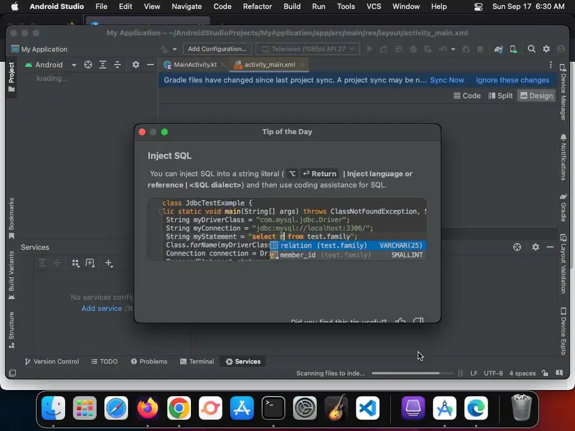575x431 pixels.
Task: Collapse all items in Project panel
Action: (x=117, y=65)
